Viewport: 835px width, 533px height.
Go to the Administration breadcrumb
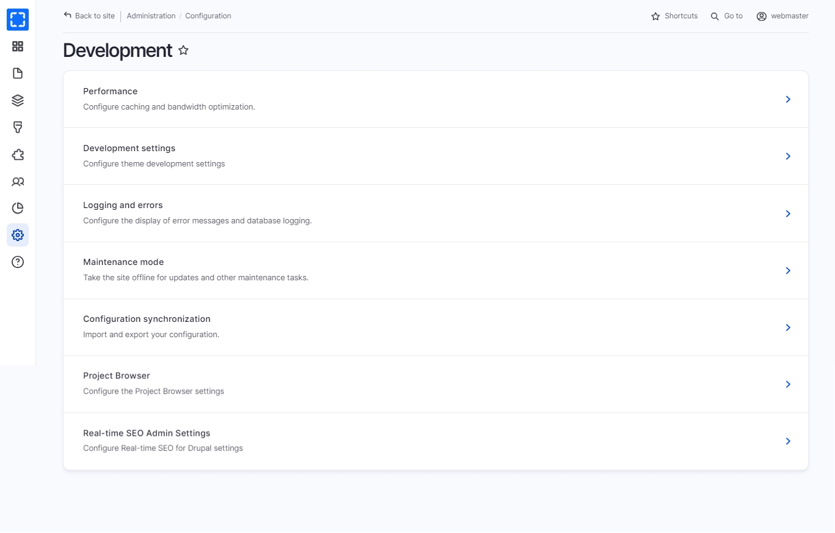[151, 16]
